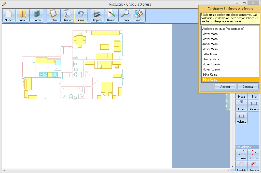Activate the Zoom magnifier tool

coord(125,16)
